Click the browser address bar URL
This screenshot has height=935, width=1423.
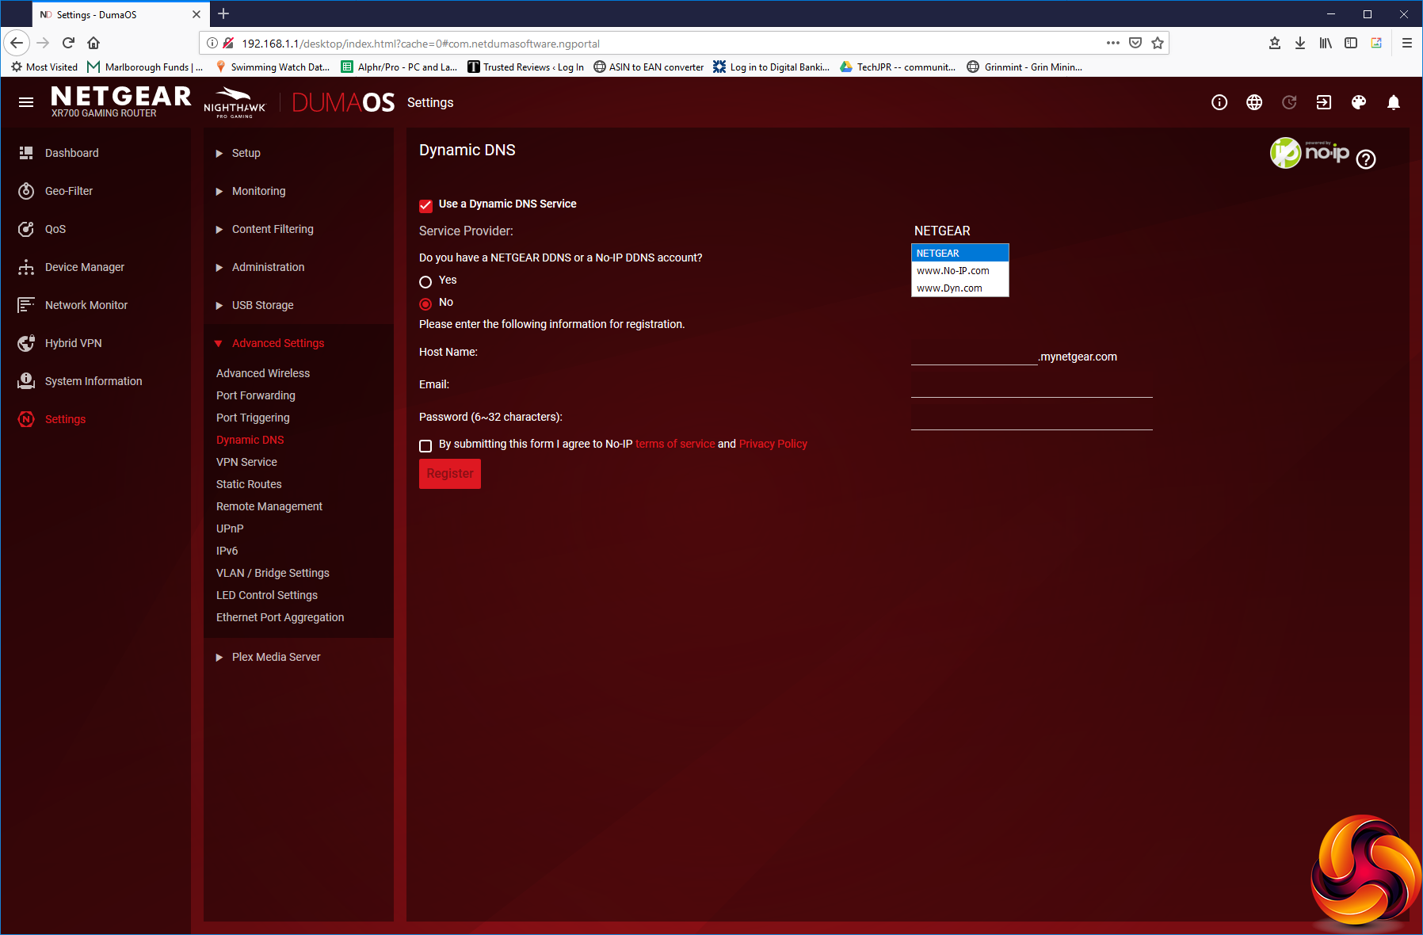pyautogui.click(x=421, y=44)
